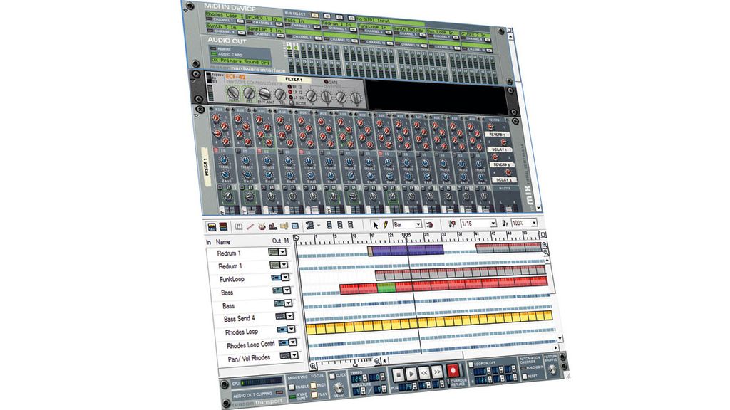730x410 pixels.
Task: Toggle Loop On/Off on the transport
Action: (470, 365)
